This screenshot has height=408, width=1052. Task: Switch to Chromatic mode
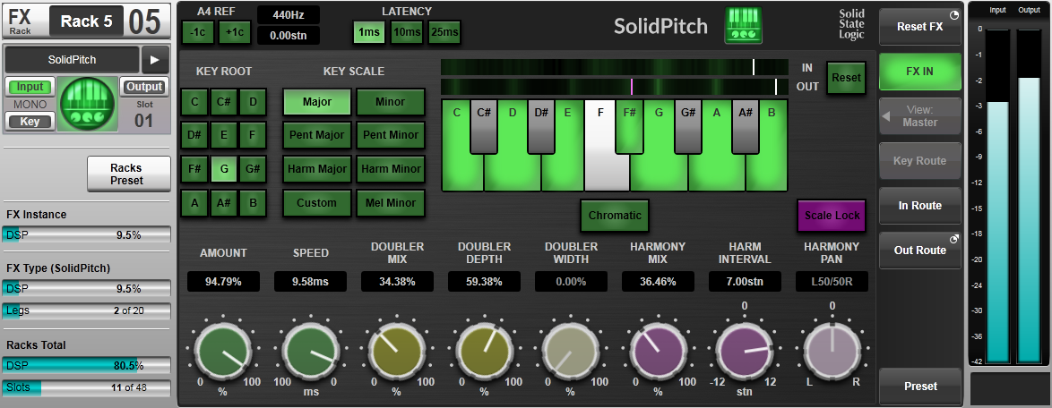click(615, 216)
